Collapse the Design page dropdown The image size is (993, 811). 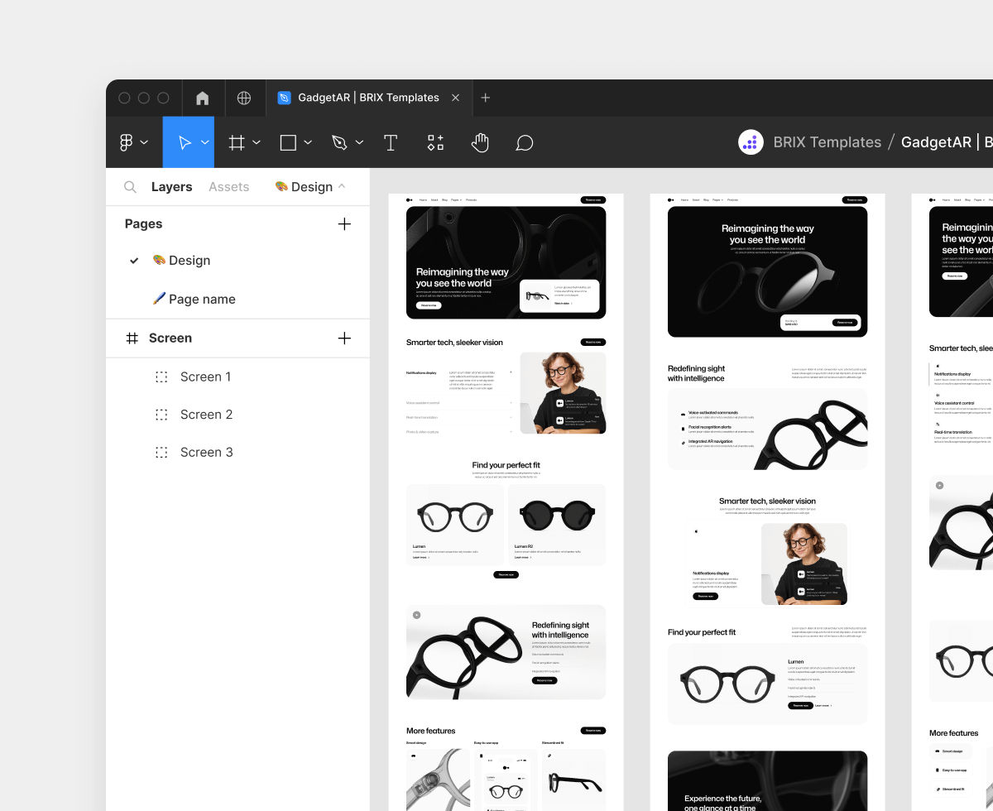point(341,186)
